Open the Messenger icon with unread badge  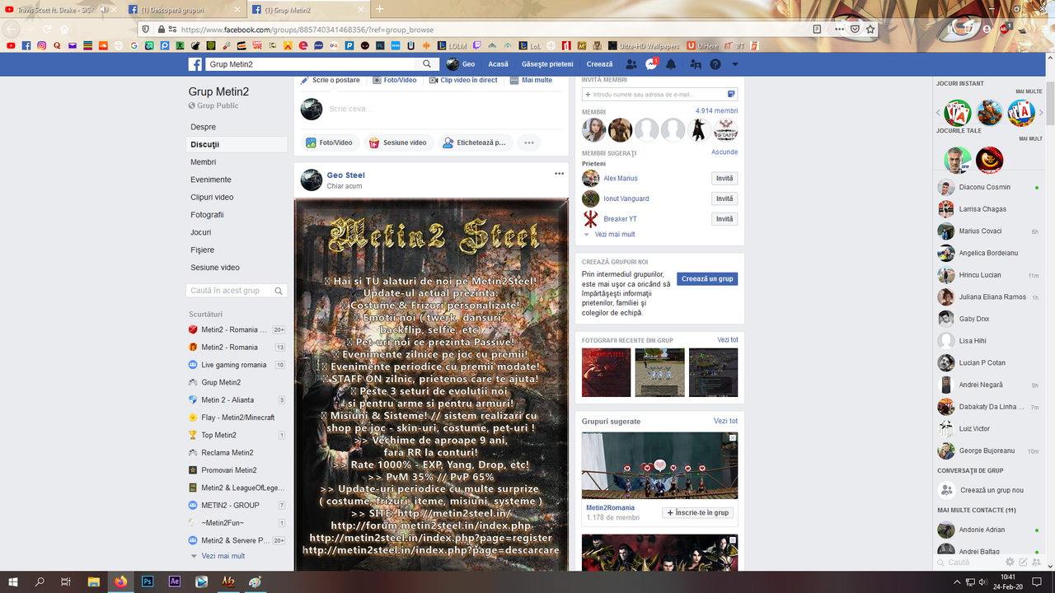[x=651, y=64]
